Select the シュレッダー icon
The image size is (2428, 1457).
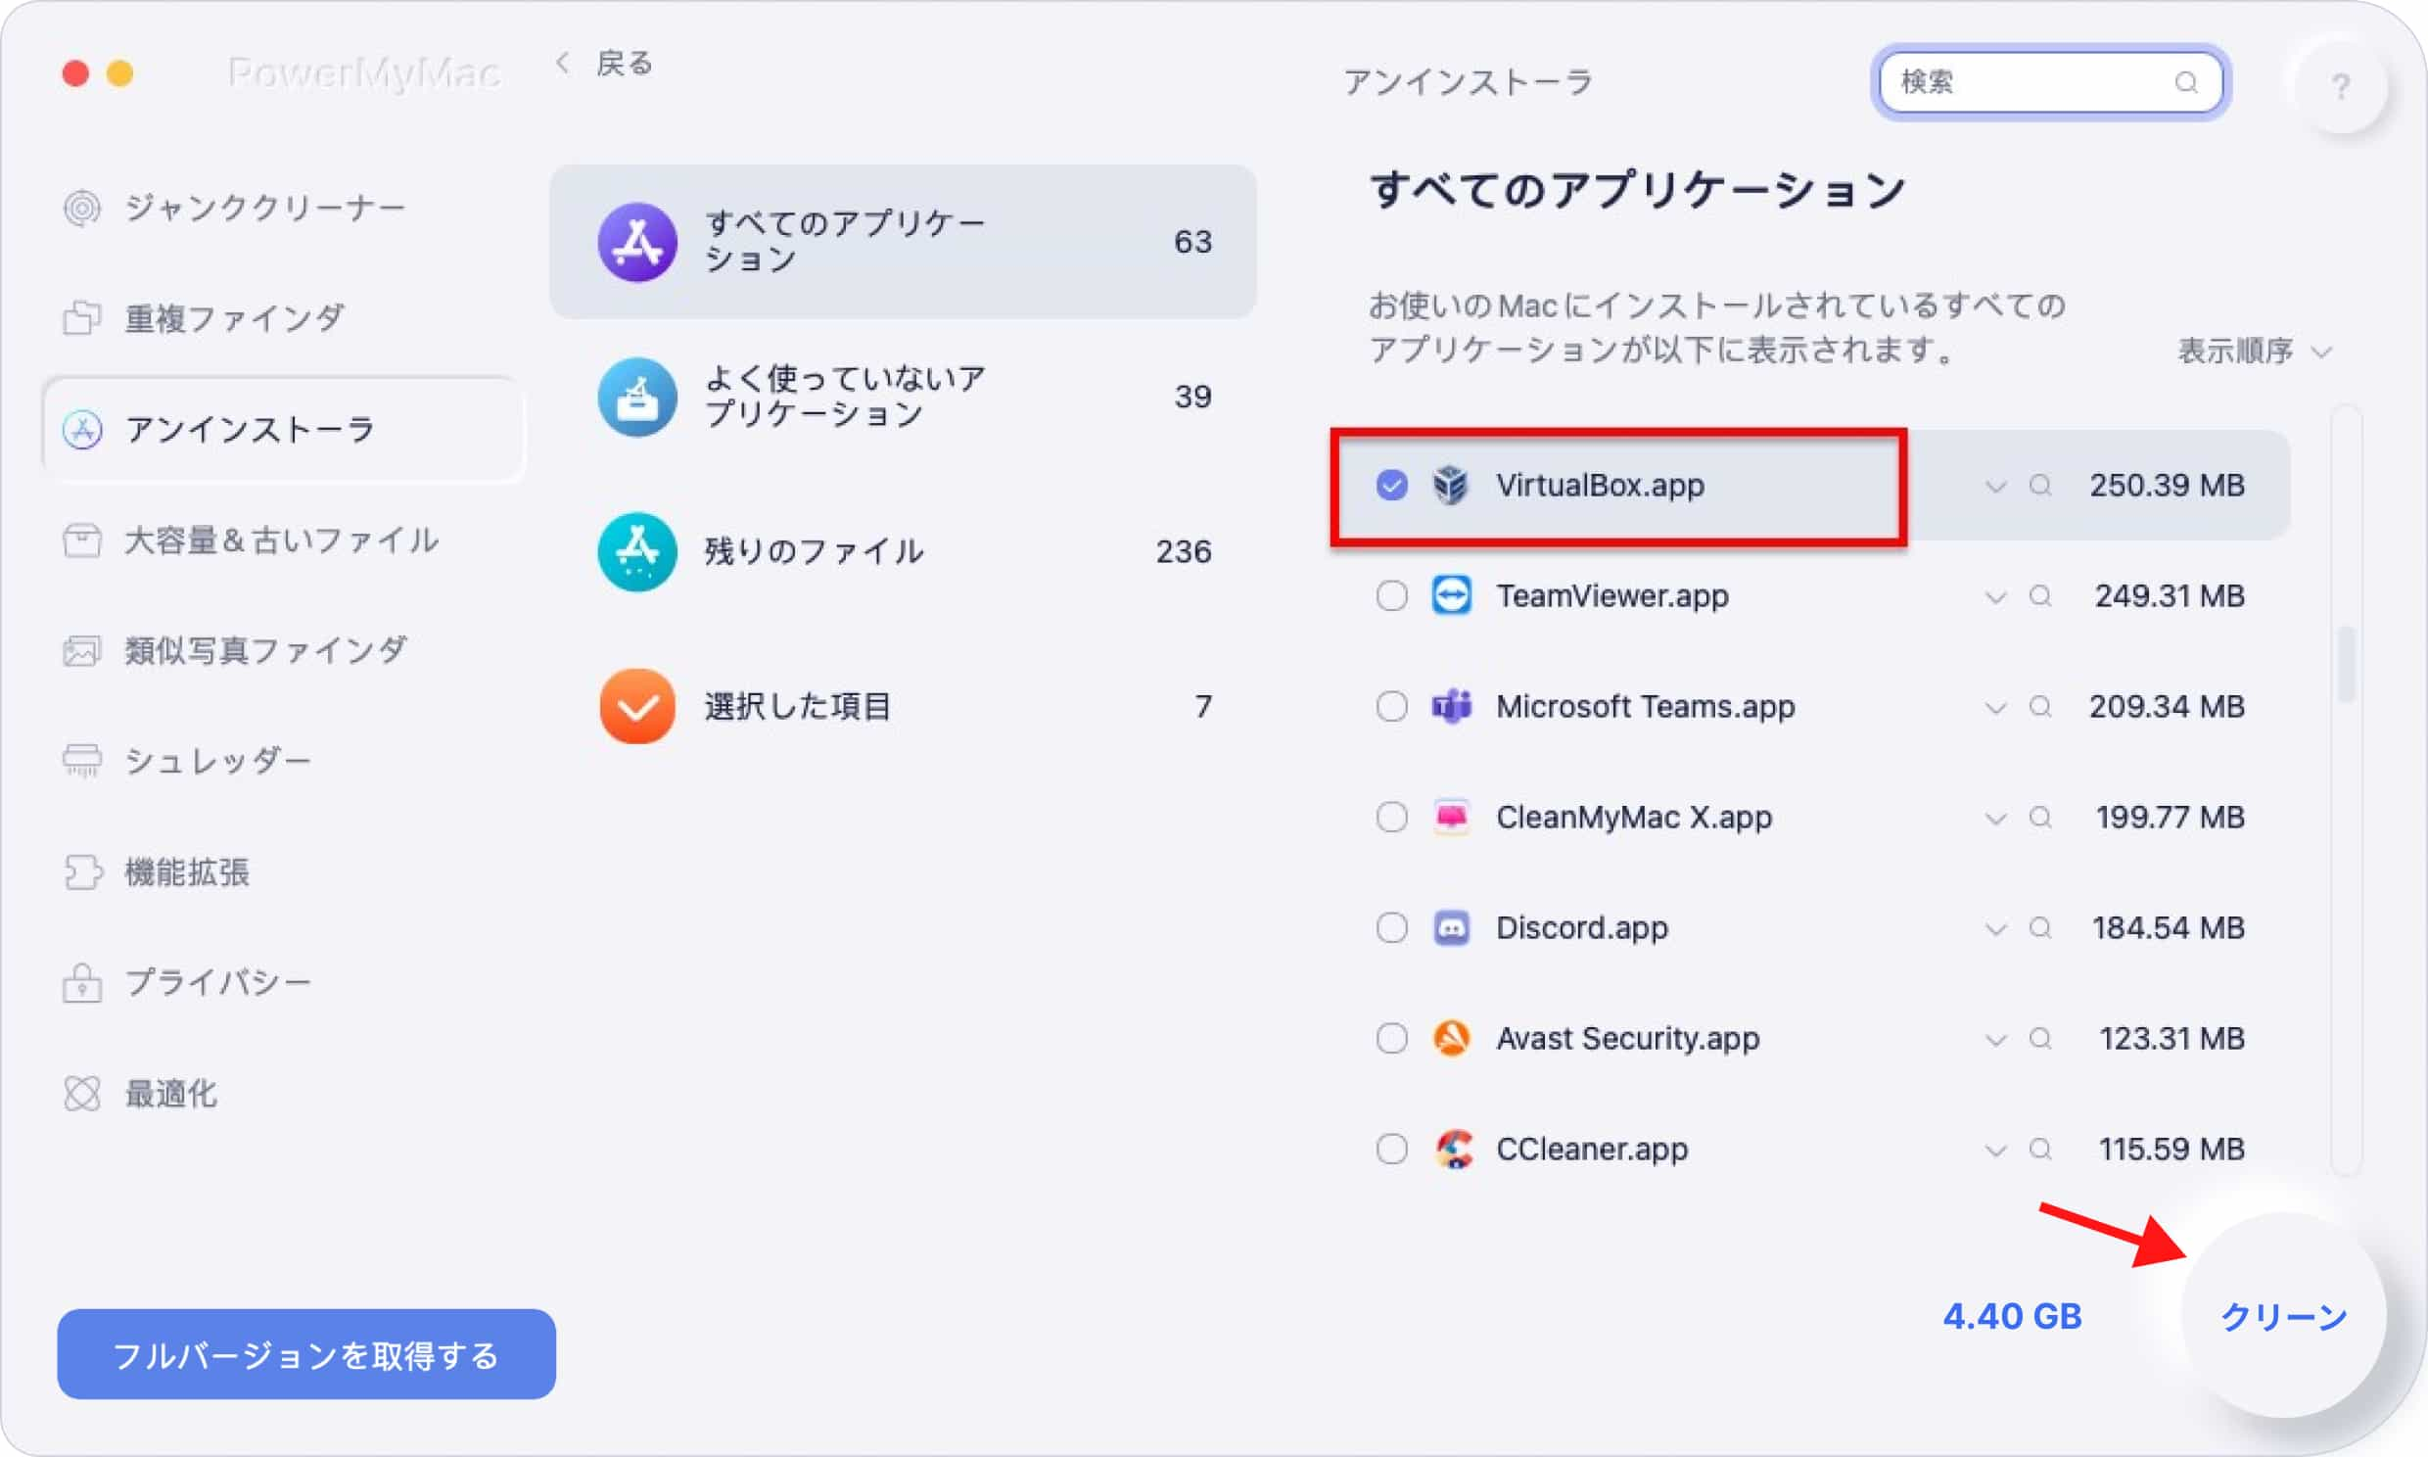pyautogui.click(x=79, y=760)
